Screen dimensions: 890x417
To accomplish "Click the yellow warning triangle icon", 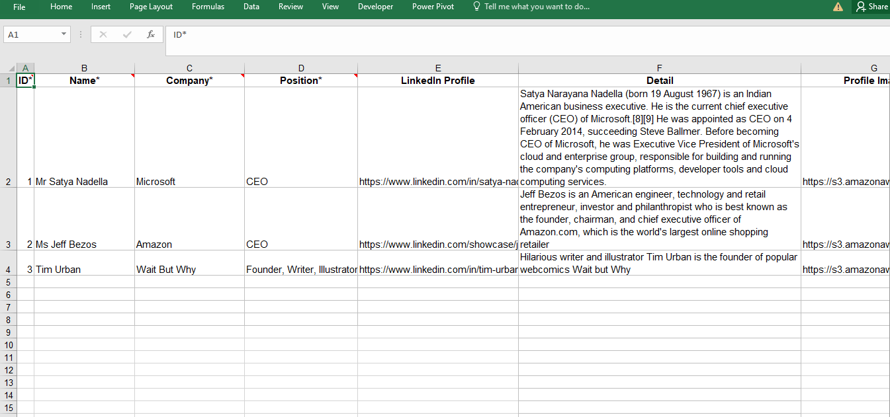I will [838, 7].
